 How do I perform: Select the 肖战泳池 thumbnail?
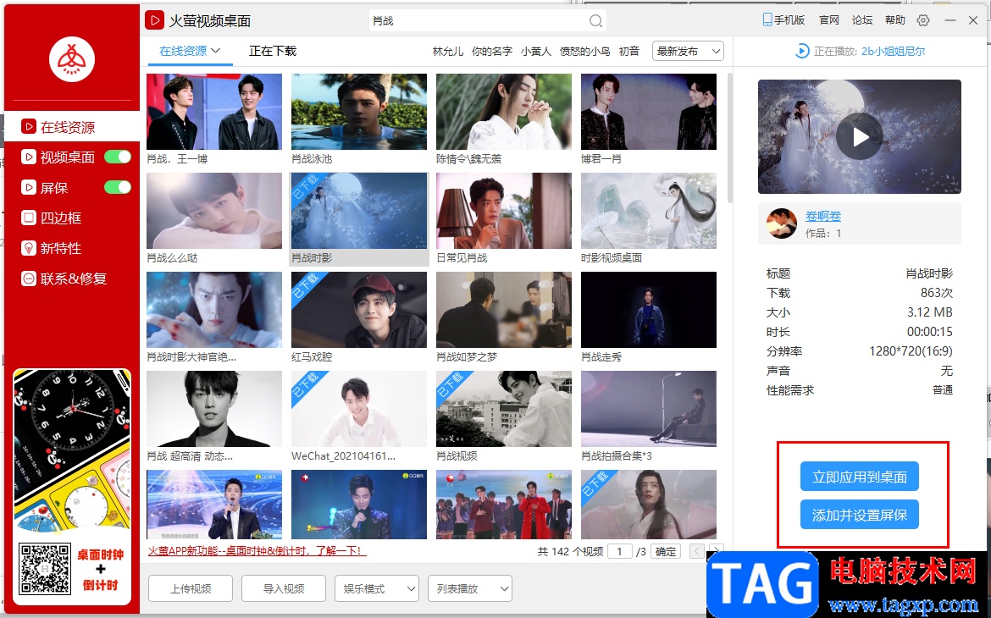coord(359,112)
